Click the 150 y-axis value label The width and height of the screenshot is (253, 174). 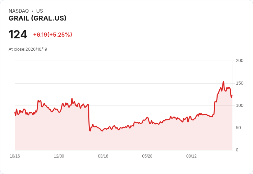tap(240, 83)
